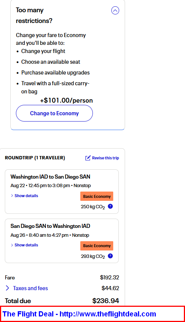Image resolution: width=185 pixels, height=322 pixels.
Task: Click the return flight Basic Economy badge
Action: (97, 246)
